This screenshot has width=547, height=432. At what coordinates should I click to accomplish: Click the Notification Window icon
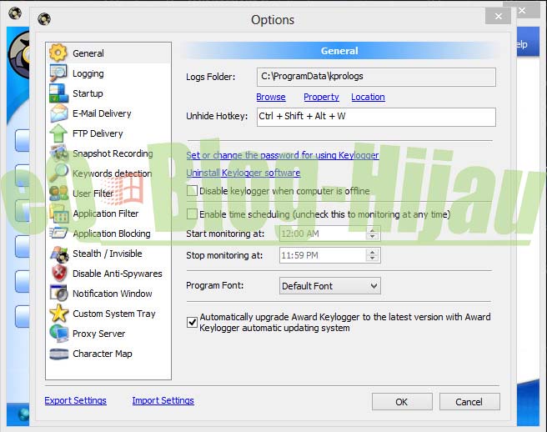(58, 293)
